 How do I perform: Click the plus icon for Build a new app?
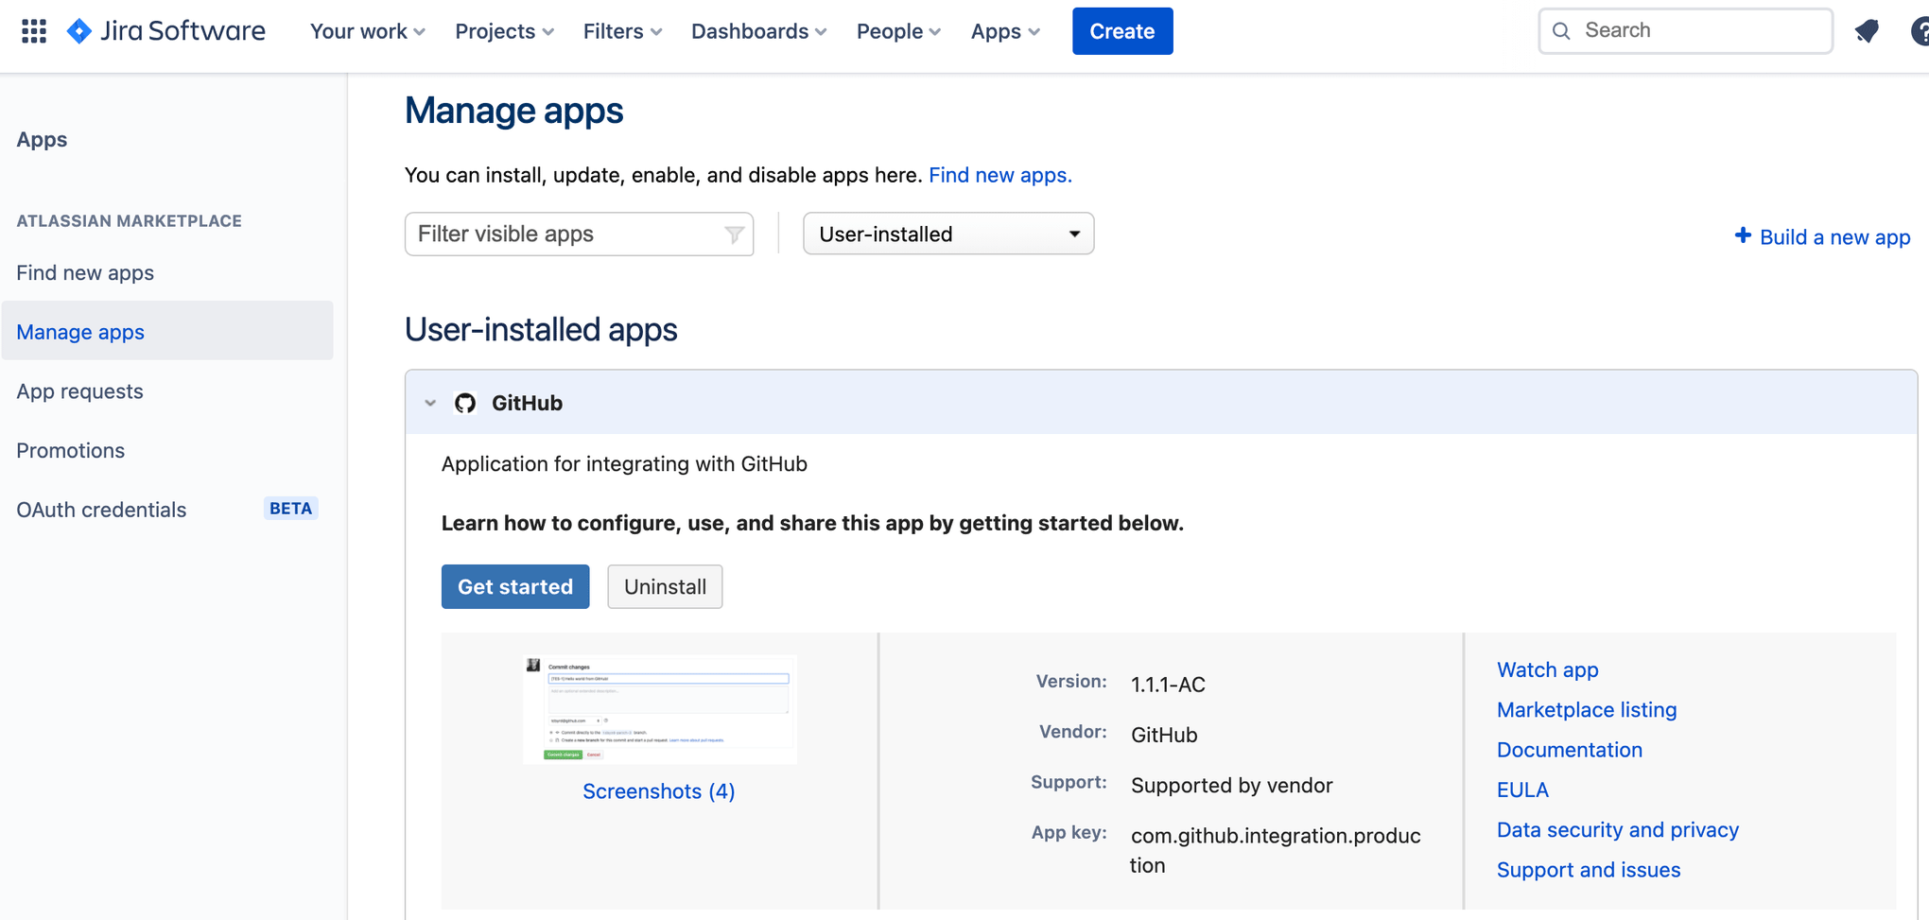1742,235
